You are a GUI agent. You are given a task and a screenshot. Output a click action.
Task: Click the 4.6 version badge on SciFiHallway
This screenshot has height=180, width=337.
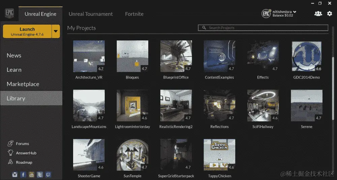pyautogui.click(x=275, y=118)
